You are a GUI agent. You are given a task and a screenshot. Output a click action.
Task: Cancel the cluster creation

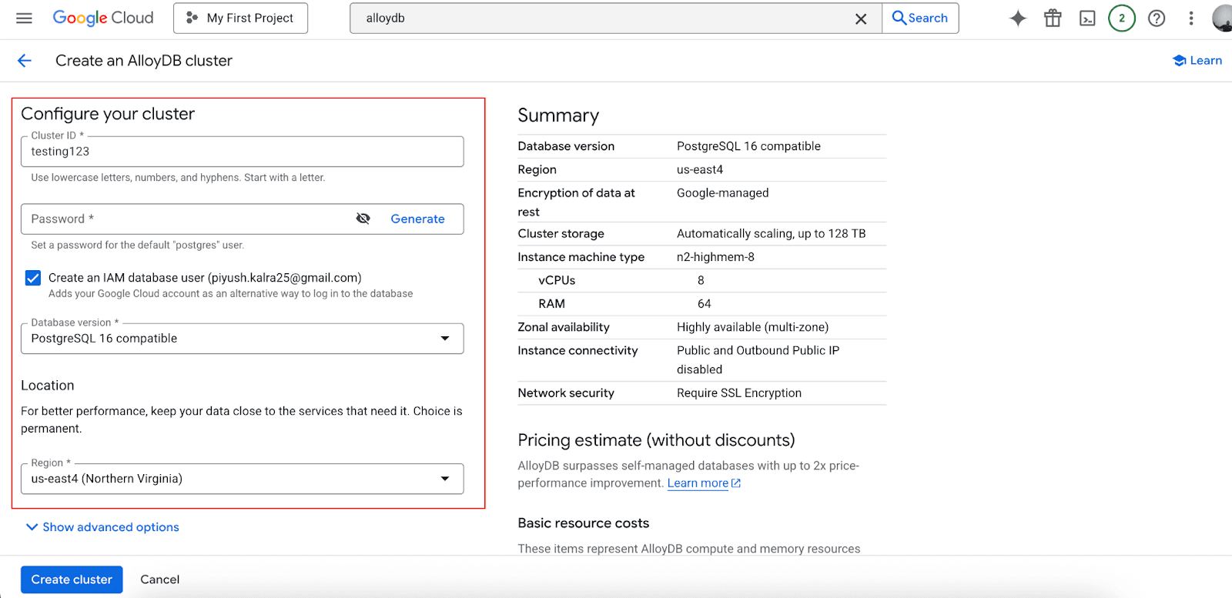click(159, 580)
